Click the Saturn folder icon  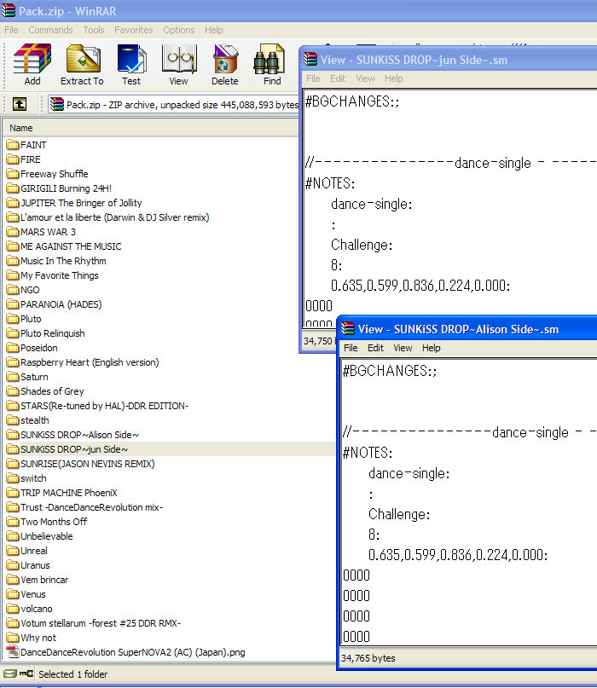pos(13,377)
